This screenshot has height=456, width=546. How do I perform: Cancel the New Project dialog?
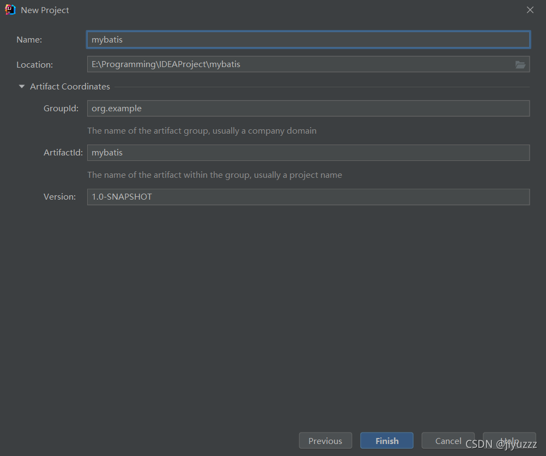(448, 441)
